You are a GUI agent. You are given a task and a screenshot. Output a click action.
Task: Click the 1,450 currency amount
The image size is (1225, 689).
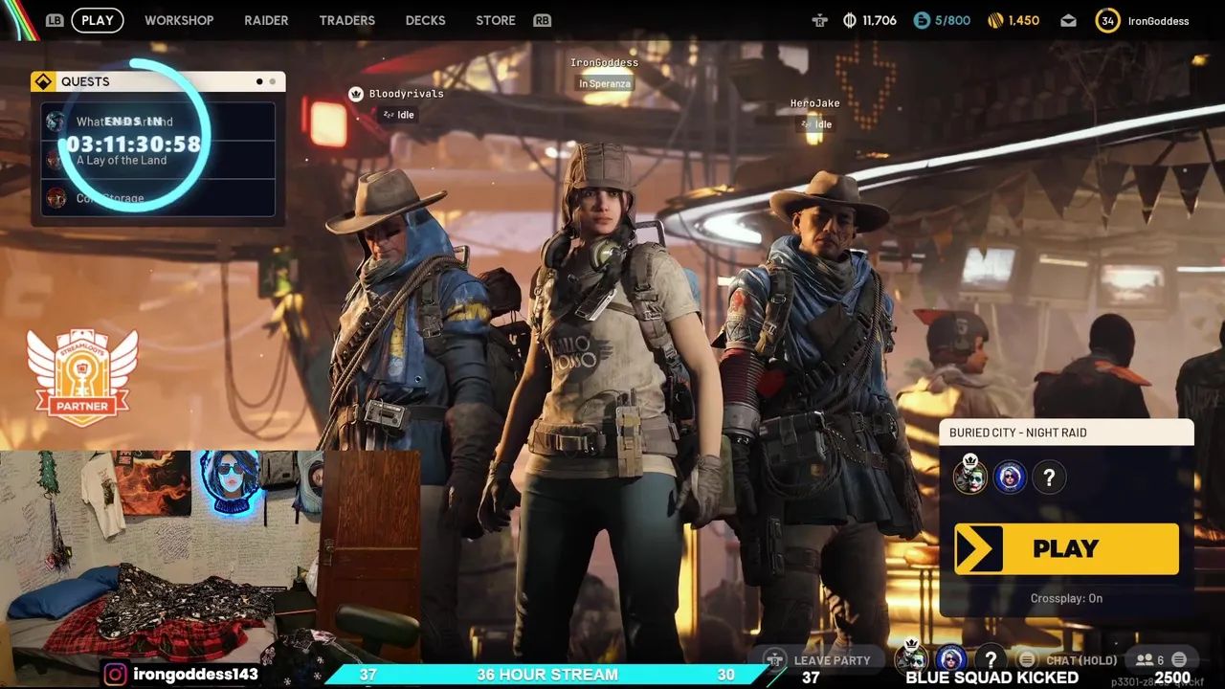pos(1023,20)
